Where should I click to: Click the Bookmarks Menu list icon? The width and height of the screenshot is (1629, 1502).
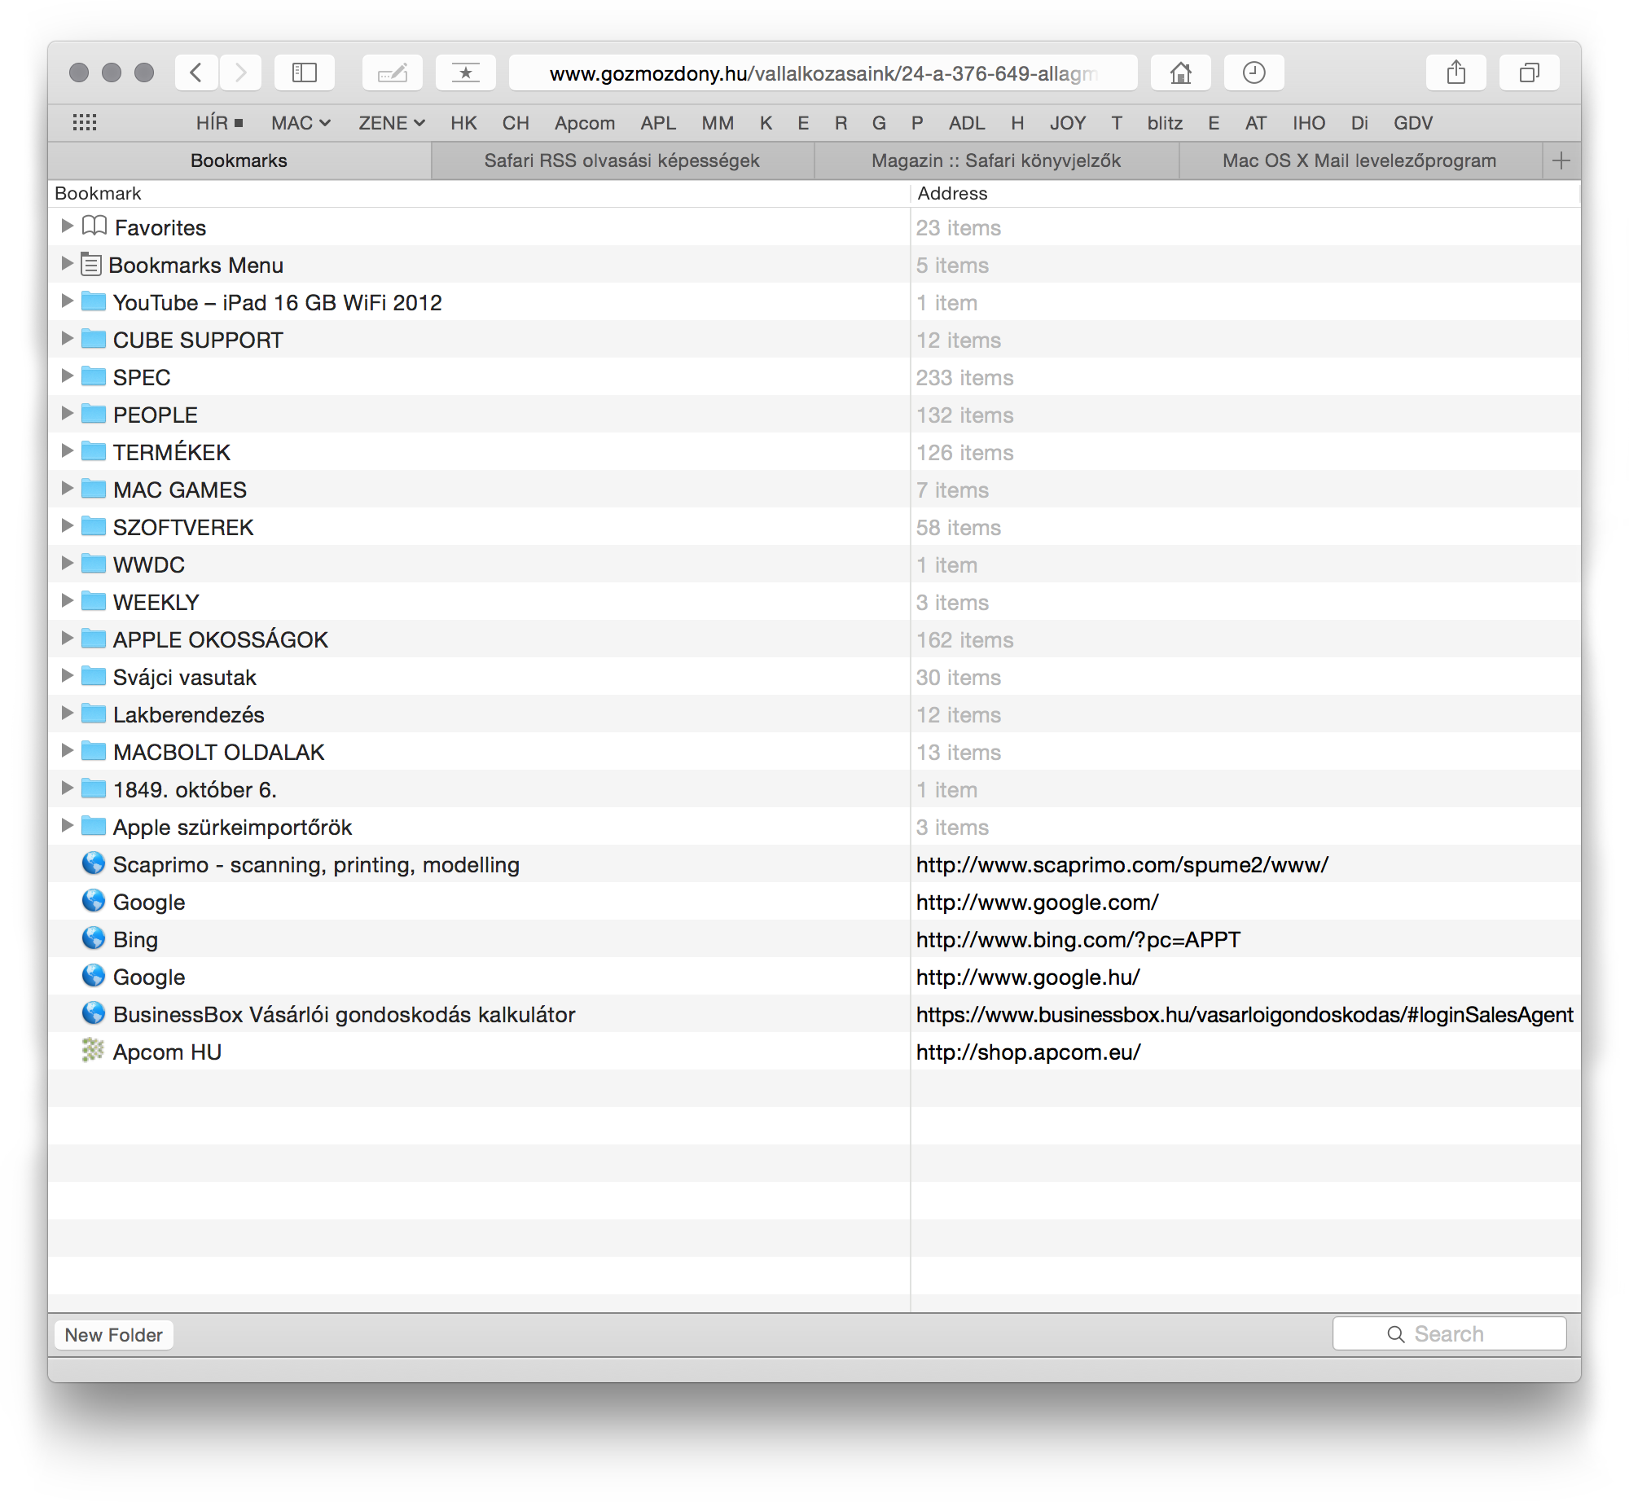(92, 264)
